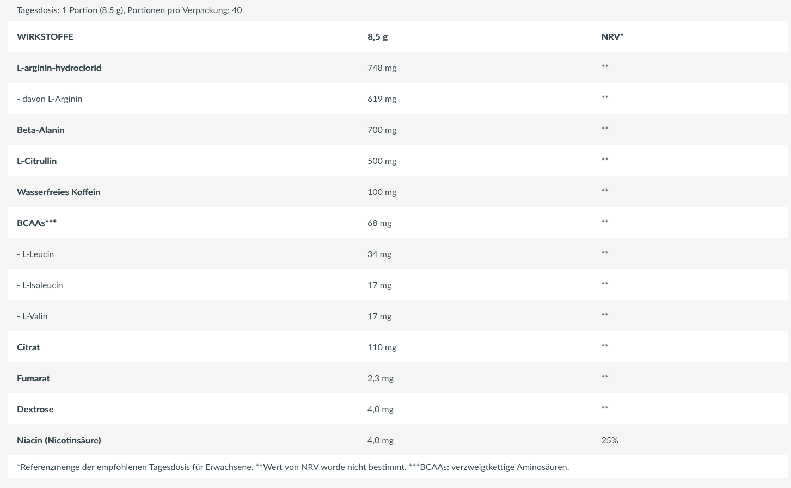Image resolution: width=791 pixels, height=488 pixels.
Task: Click the L-Isoleucin sub-row label
Action: point(40,285)
